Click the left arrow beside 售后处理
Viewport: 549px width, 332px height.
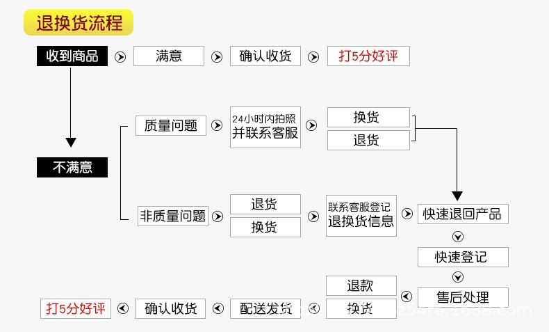[x=407, y=296]
